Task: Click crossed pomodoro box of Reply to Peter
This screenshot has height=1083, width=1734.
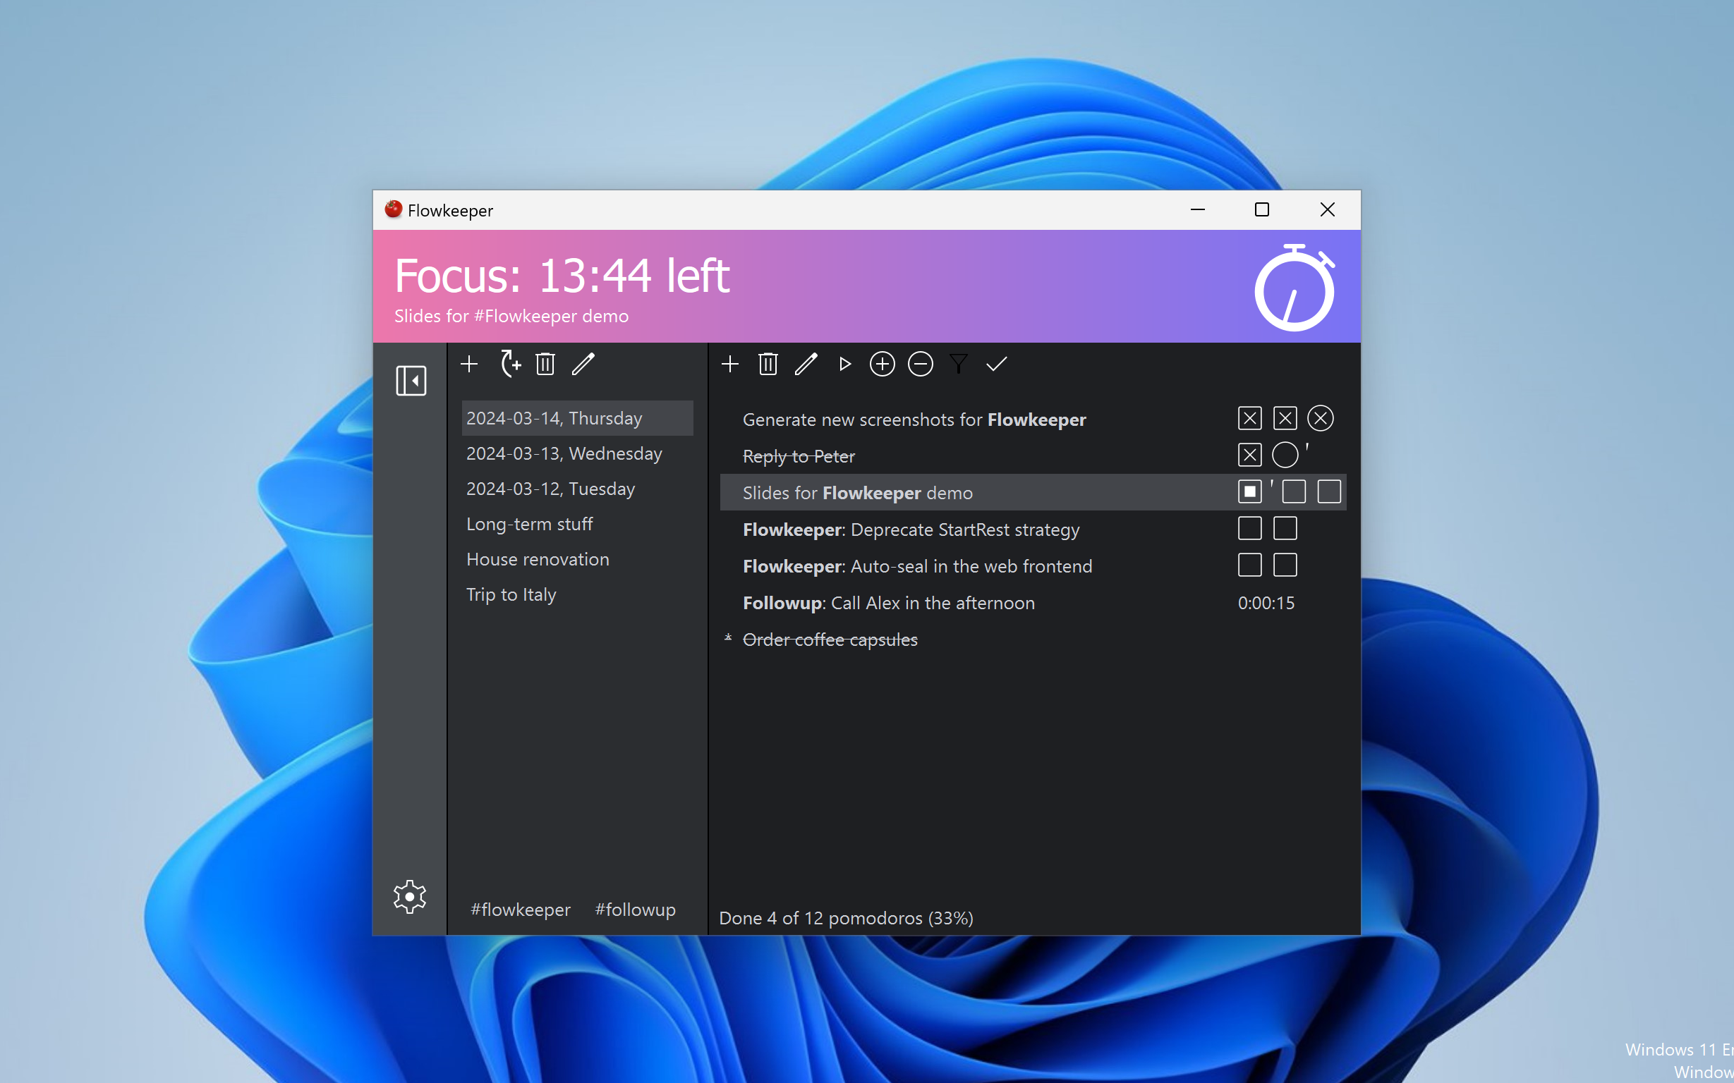Action: coord(1249,455)
